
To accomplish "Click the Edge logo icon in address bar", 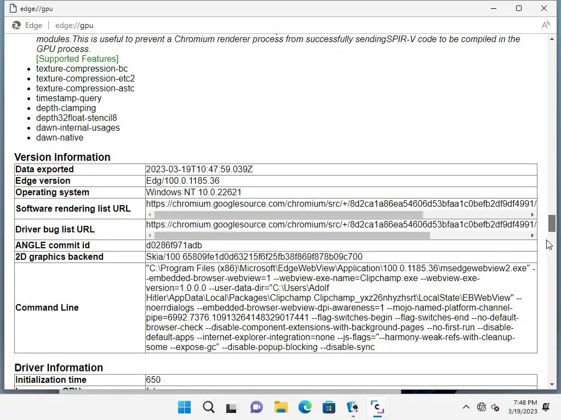I will click(x=16, y=25).
